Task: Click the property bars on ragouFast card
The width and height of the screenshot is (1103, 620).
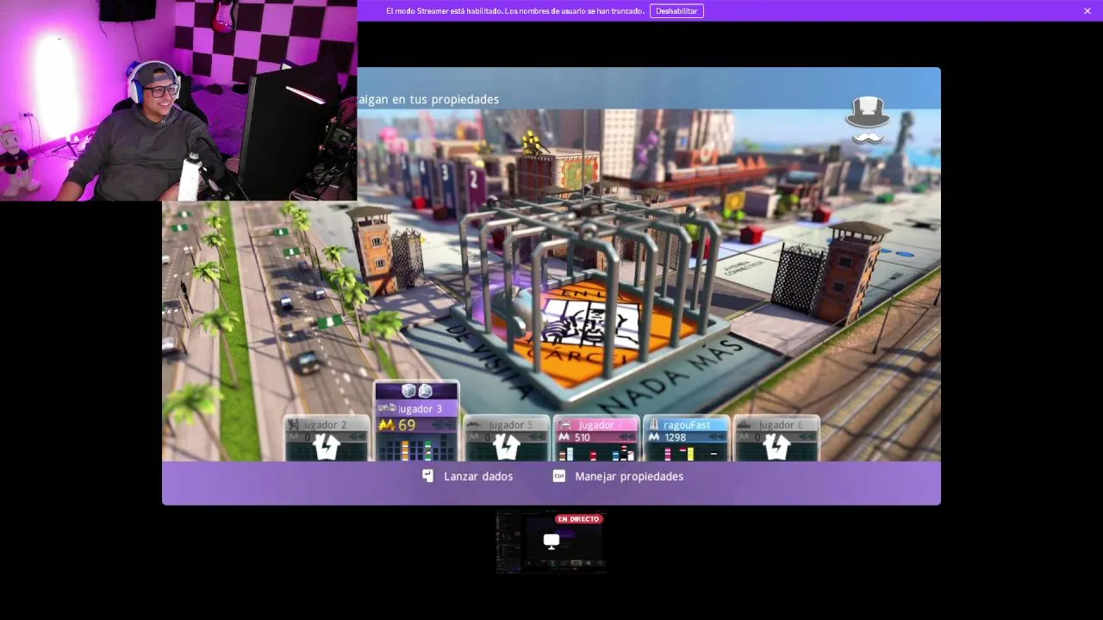Action: pyautogui.click(x=686, y=452)
